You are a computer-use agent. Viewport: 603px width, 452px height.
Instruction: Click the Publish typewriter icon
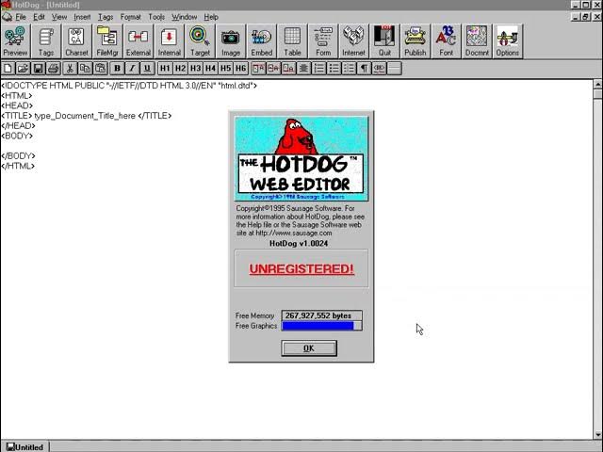point(416,41)
